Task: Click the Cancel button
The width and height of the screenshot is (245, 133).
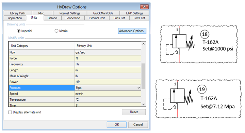Action: [138, 124]
